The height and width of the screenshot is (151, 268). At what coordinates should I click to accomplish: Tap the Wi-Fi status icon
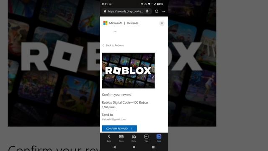(x=149, y=4)
